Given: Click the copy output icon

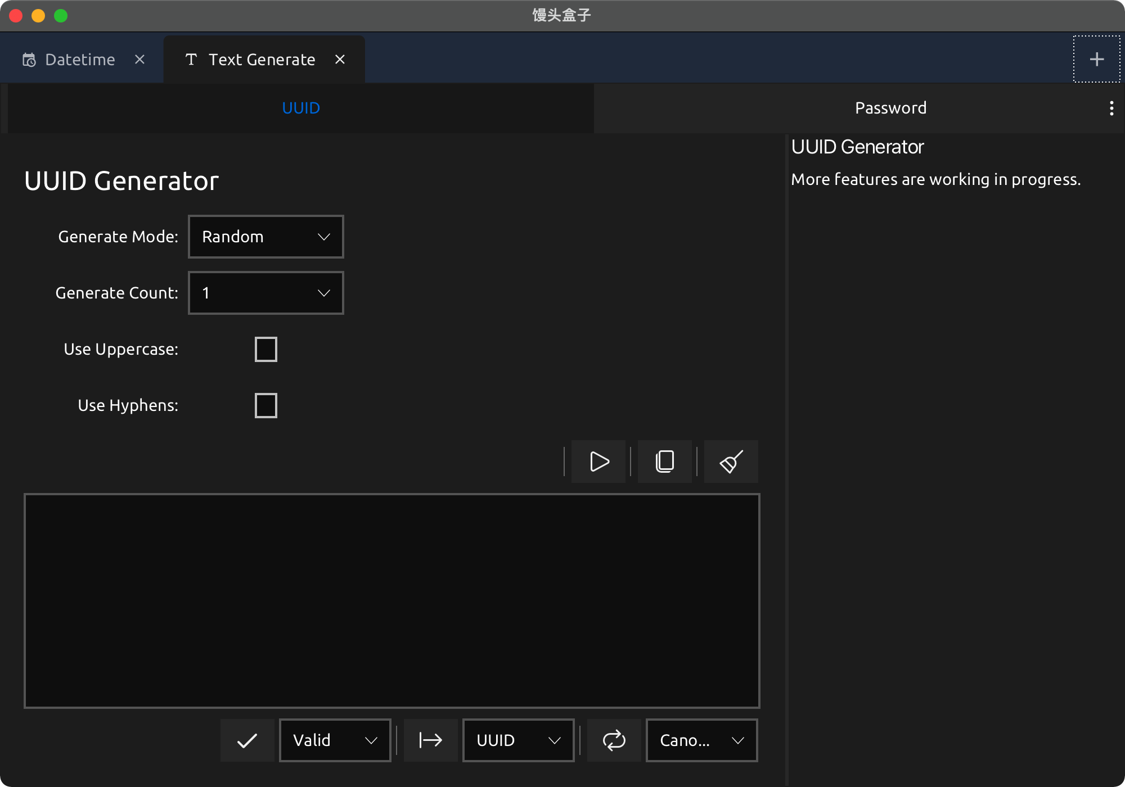Looking at the screenshot, I should pyautogui.click(x=664, y=462).
